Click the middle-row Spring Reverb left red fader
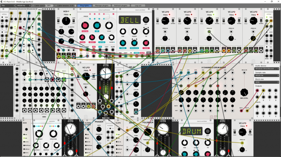The width and height of the screenshot is (281, 157). click(100, 88)
